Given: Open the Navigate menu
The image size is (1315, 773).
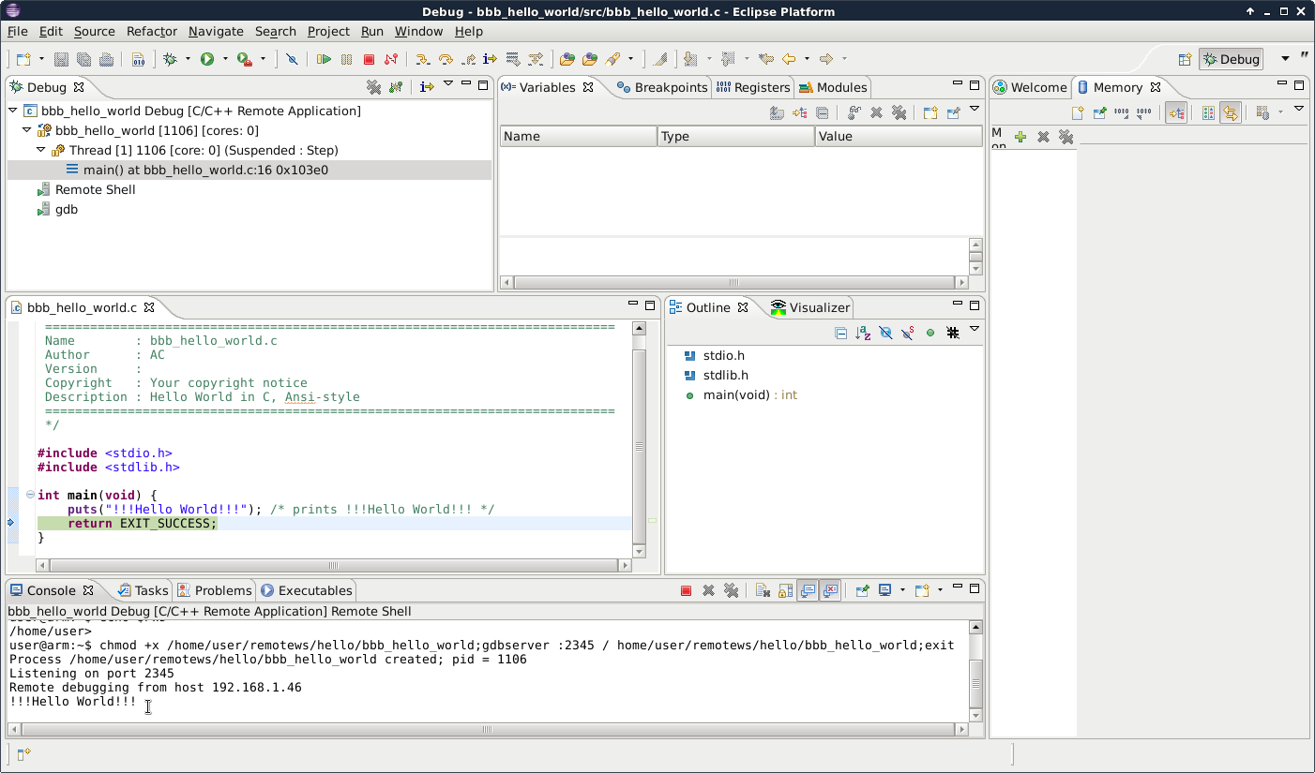Looking at the screenshot, I should click(216, 31).
